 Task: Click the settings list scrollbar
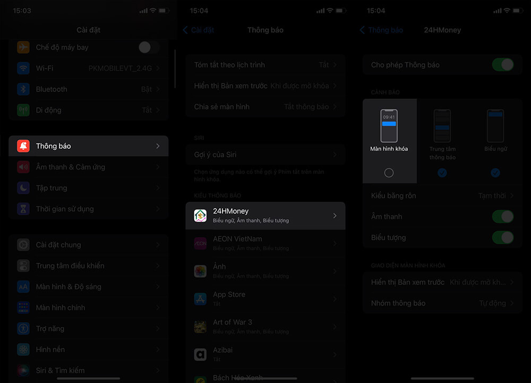tap(175, 69)
